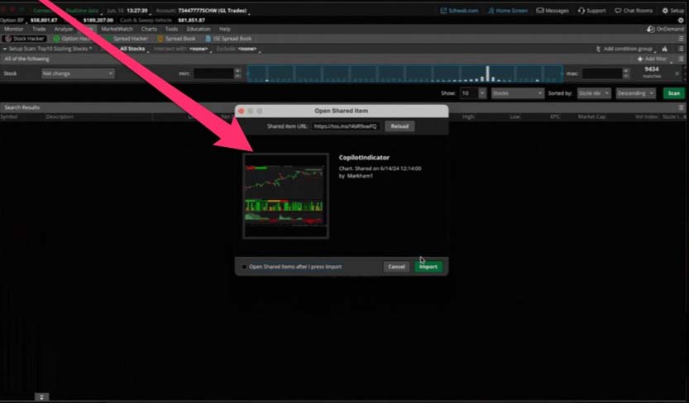Click the Cancel button in dialog
The width and height of the screenshot is (689, 403).
click(397, 267)
